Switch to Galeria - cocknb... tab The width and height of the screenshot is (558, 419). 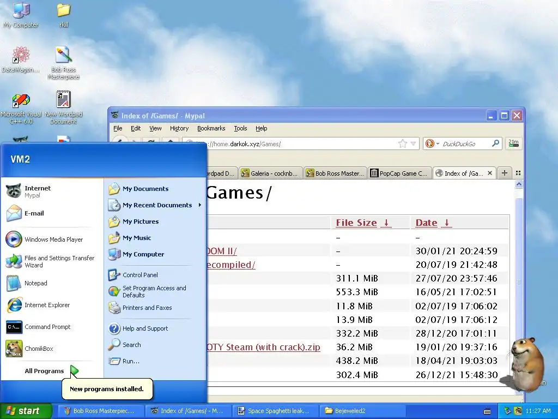[x=271, y=173]
